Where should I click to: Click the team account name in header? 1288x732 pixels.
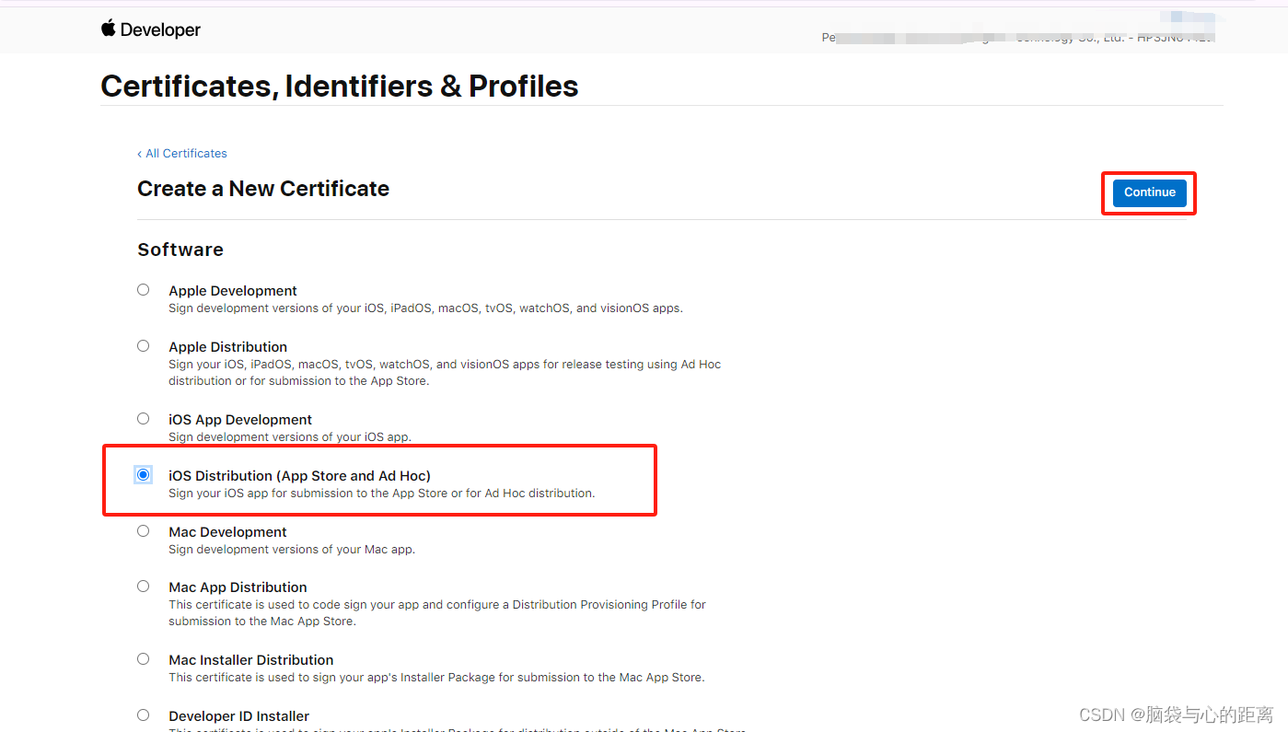coord(1017,38)
